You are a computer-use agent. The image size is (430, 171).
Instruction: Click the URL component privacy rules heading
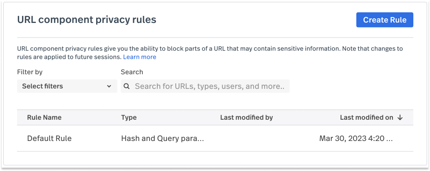point(87,20)
